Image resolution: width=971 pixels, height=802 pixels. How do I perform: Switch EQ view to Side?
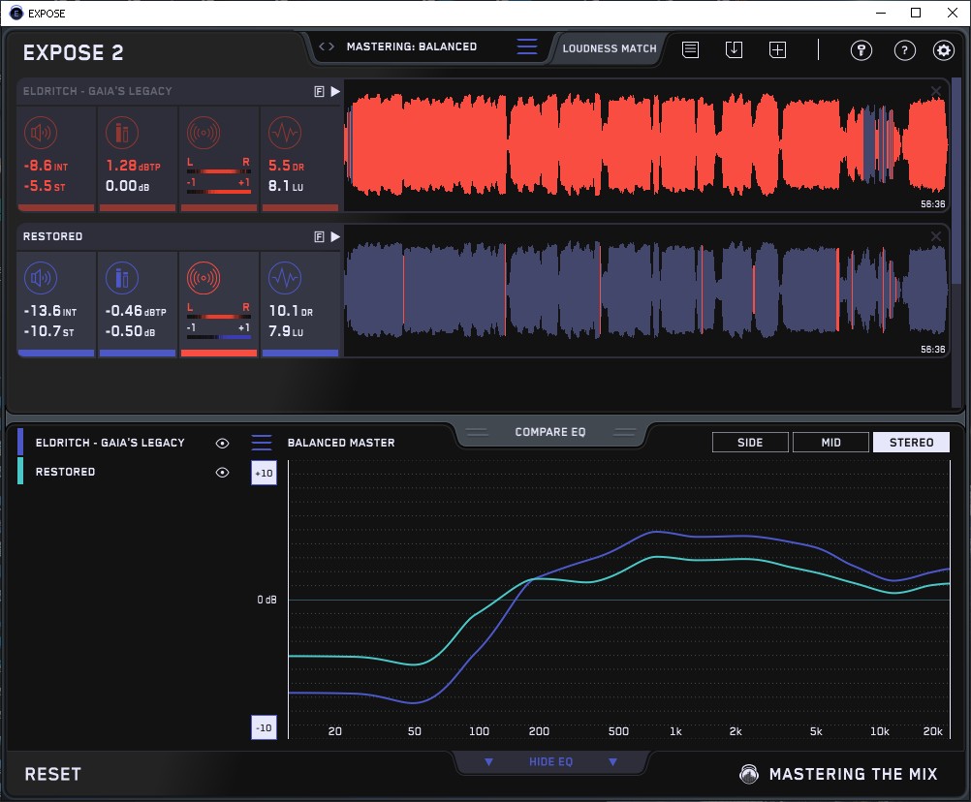(x=750, y=443)
